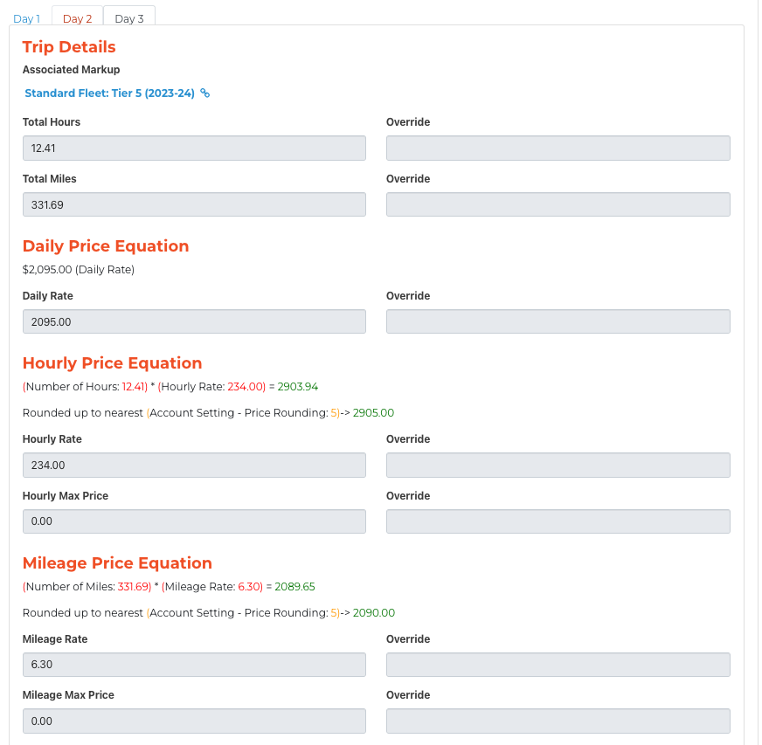
Task: Switch to the Day 2 tab
Action: 77,18
